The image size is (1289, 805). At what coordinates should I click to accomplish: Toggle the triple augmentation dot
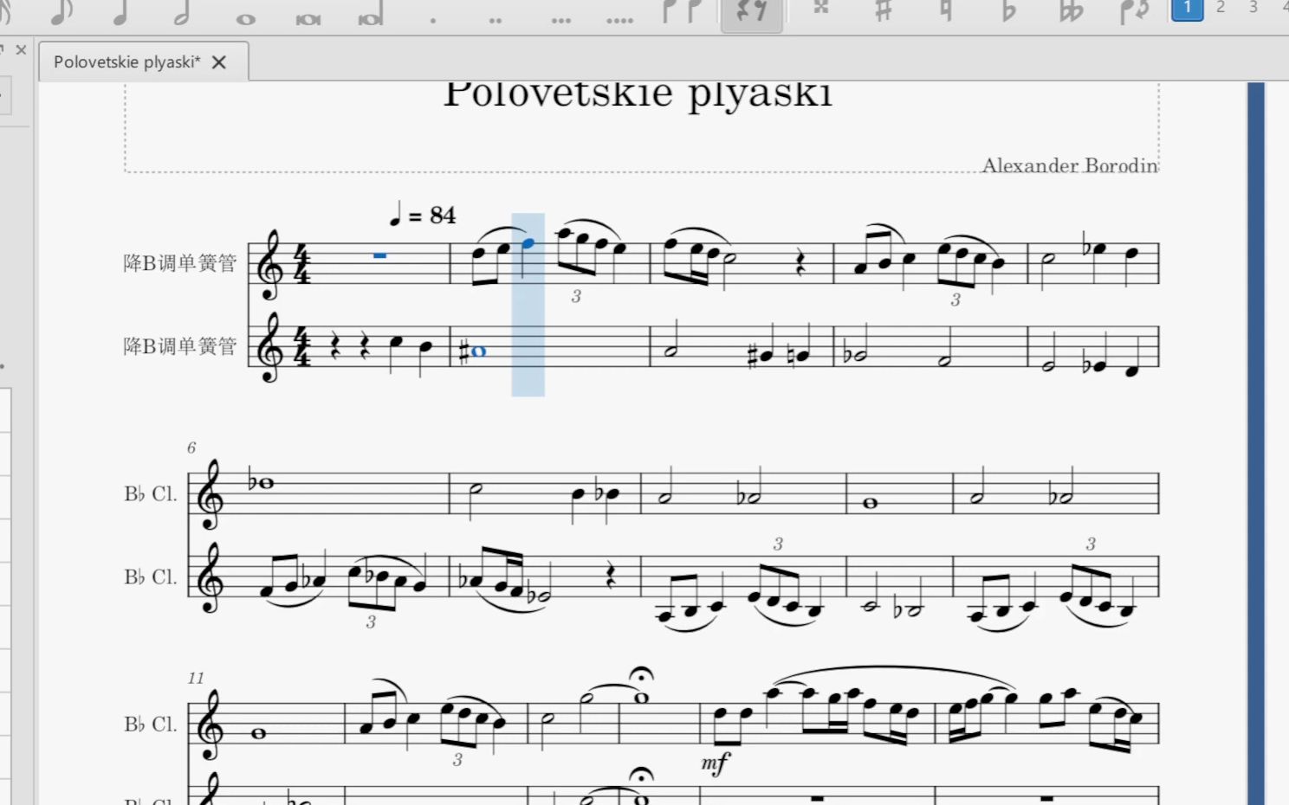[x=560, y=20]
